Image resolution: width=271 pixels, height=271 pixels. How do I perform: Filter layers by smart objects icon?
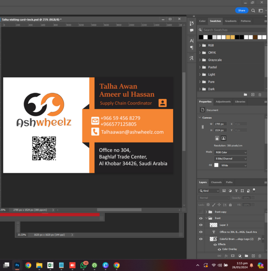click(x=248, y=191)
